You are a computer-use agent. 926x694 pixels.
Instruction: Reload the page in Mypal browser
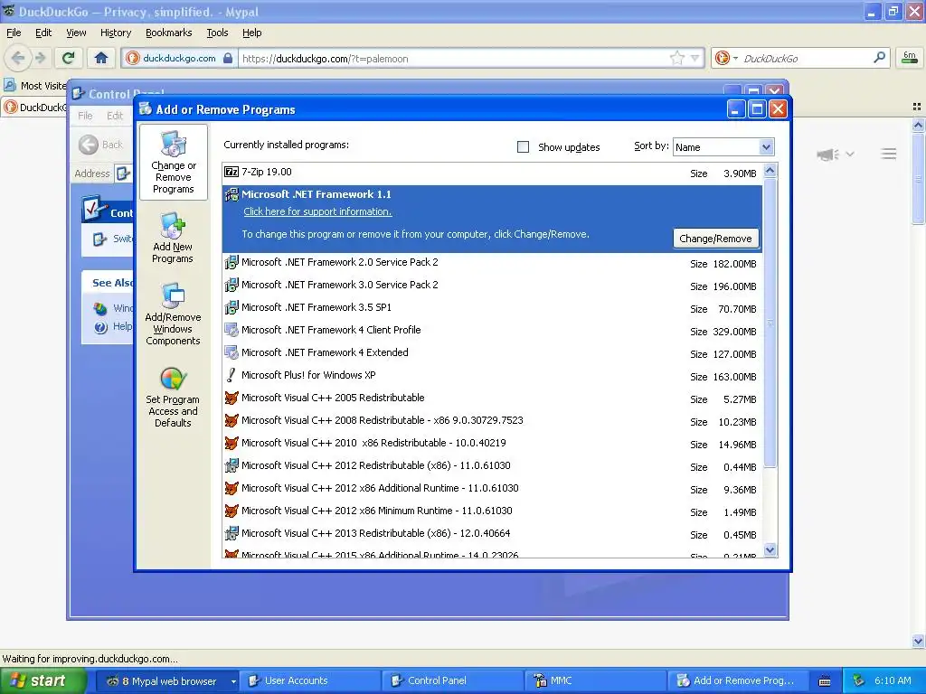click(69, 58)
